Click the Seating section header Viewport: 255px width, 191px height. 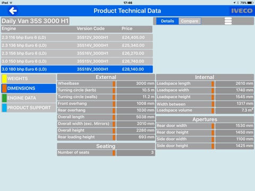(x=106, y=146)
